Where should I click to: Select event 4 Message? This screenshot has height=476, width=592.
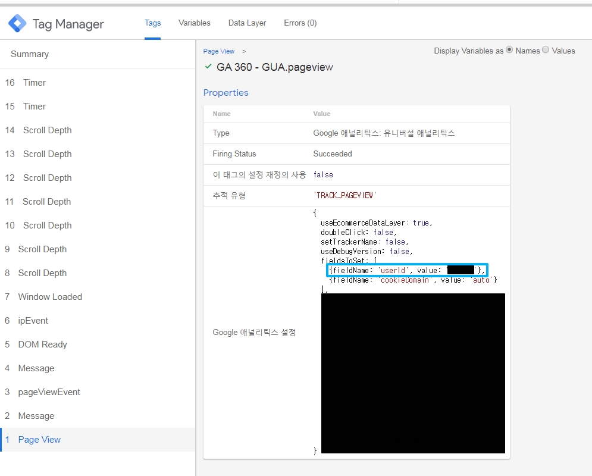pyautogui.click(x=98, y=368)
